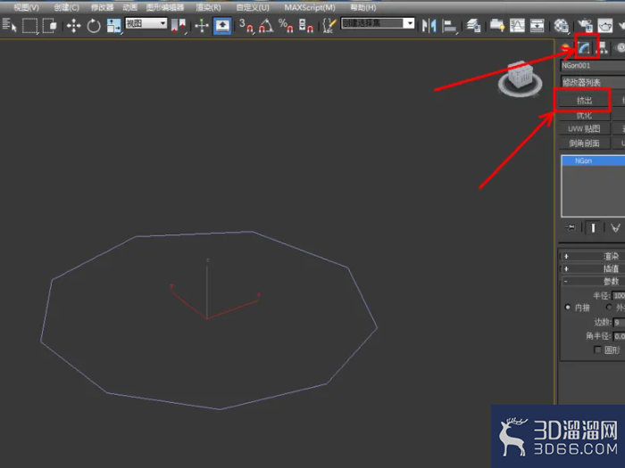Open the 修改器列表 modifier list dropdown

click(x=592, y=82)
